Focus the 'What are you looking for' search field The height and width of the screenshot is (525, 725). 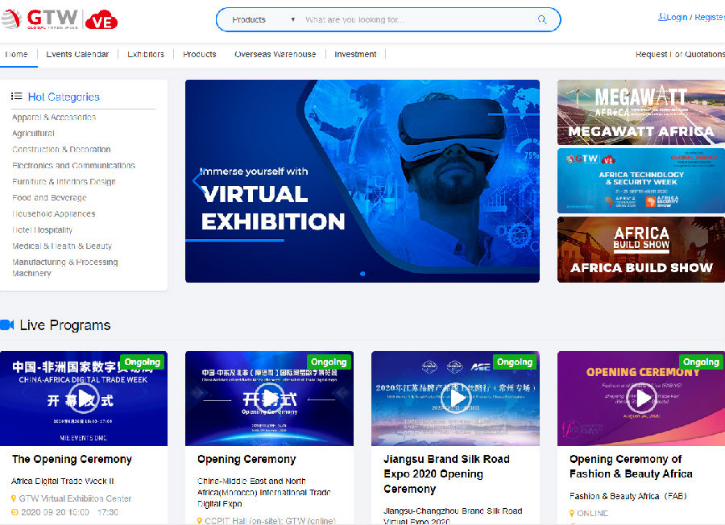[x=416, y=19]
